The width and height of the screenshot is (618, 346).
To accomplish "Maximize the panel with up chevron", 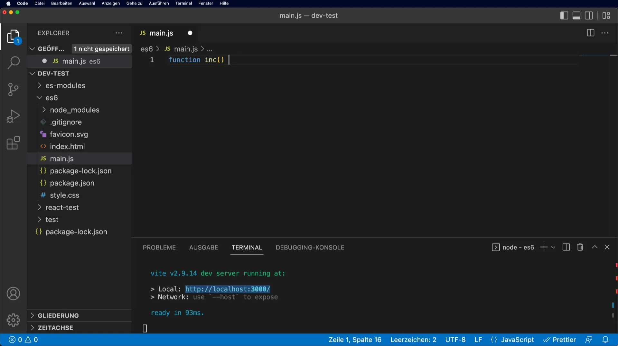I will (595, 247).
